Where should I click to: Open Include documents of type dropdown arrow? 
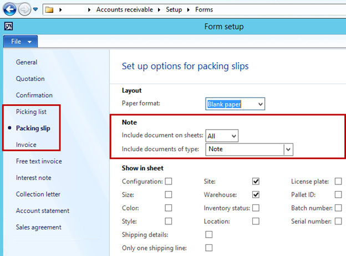[288, 150]
